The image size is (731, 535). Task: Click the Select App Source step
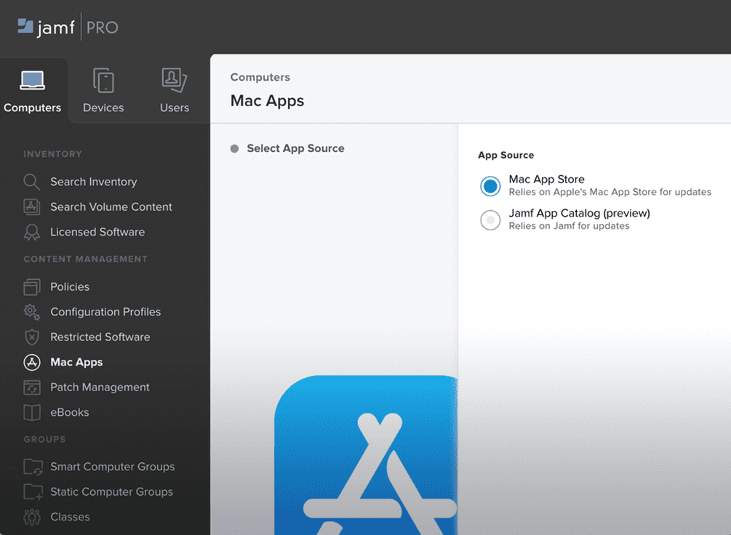tap(287, 148)
